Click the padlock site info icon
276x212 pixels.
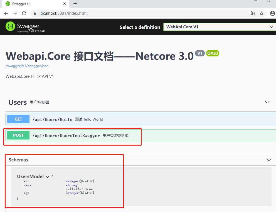click(x=35, y=13)
